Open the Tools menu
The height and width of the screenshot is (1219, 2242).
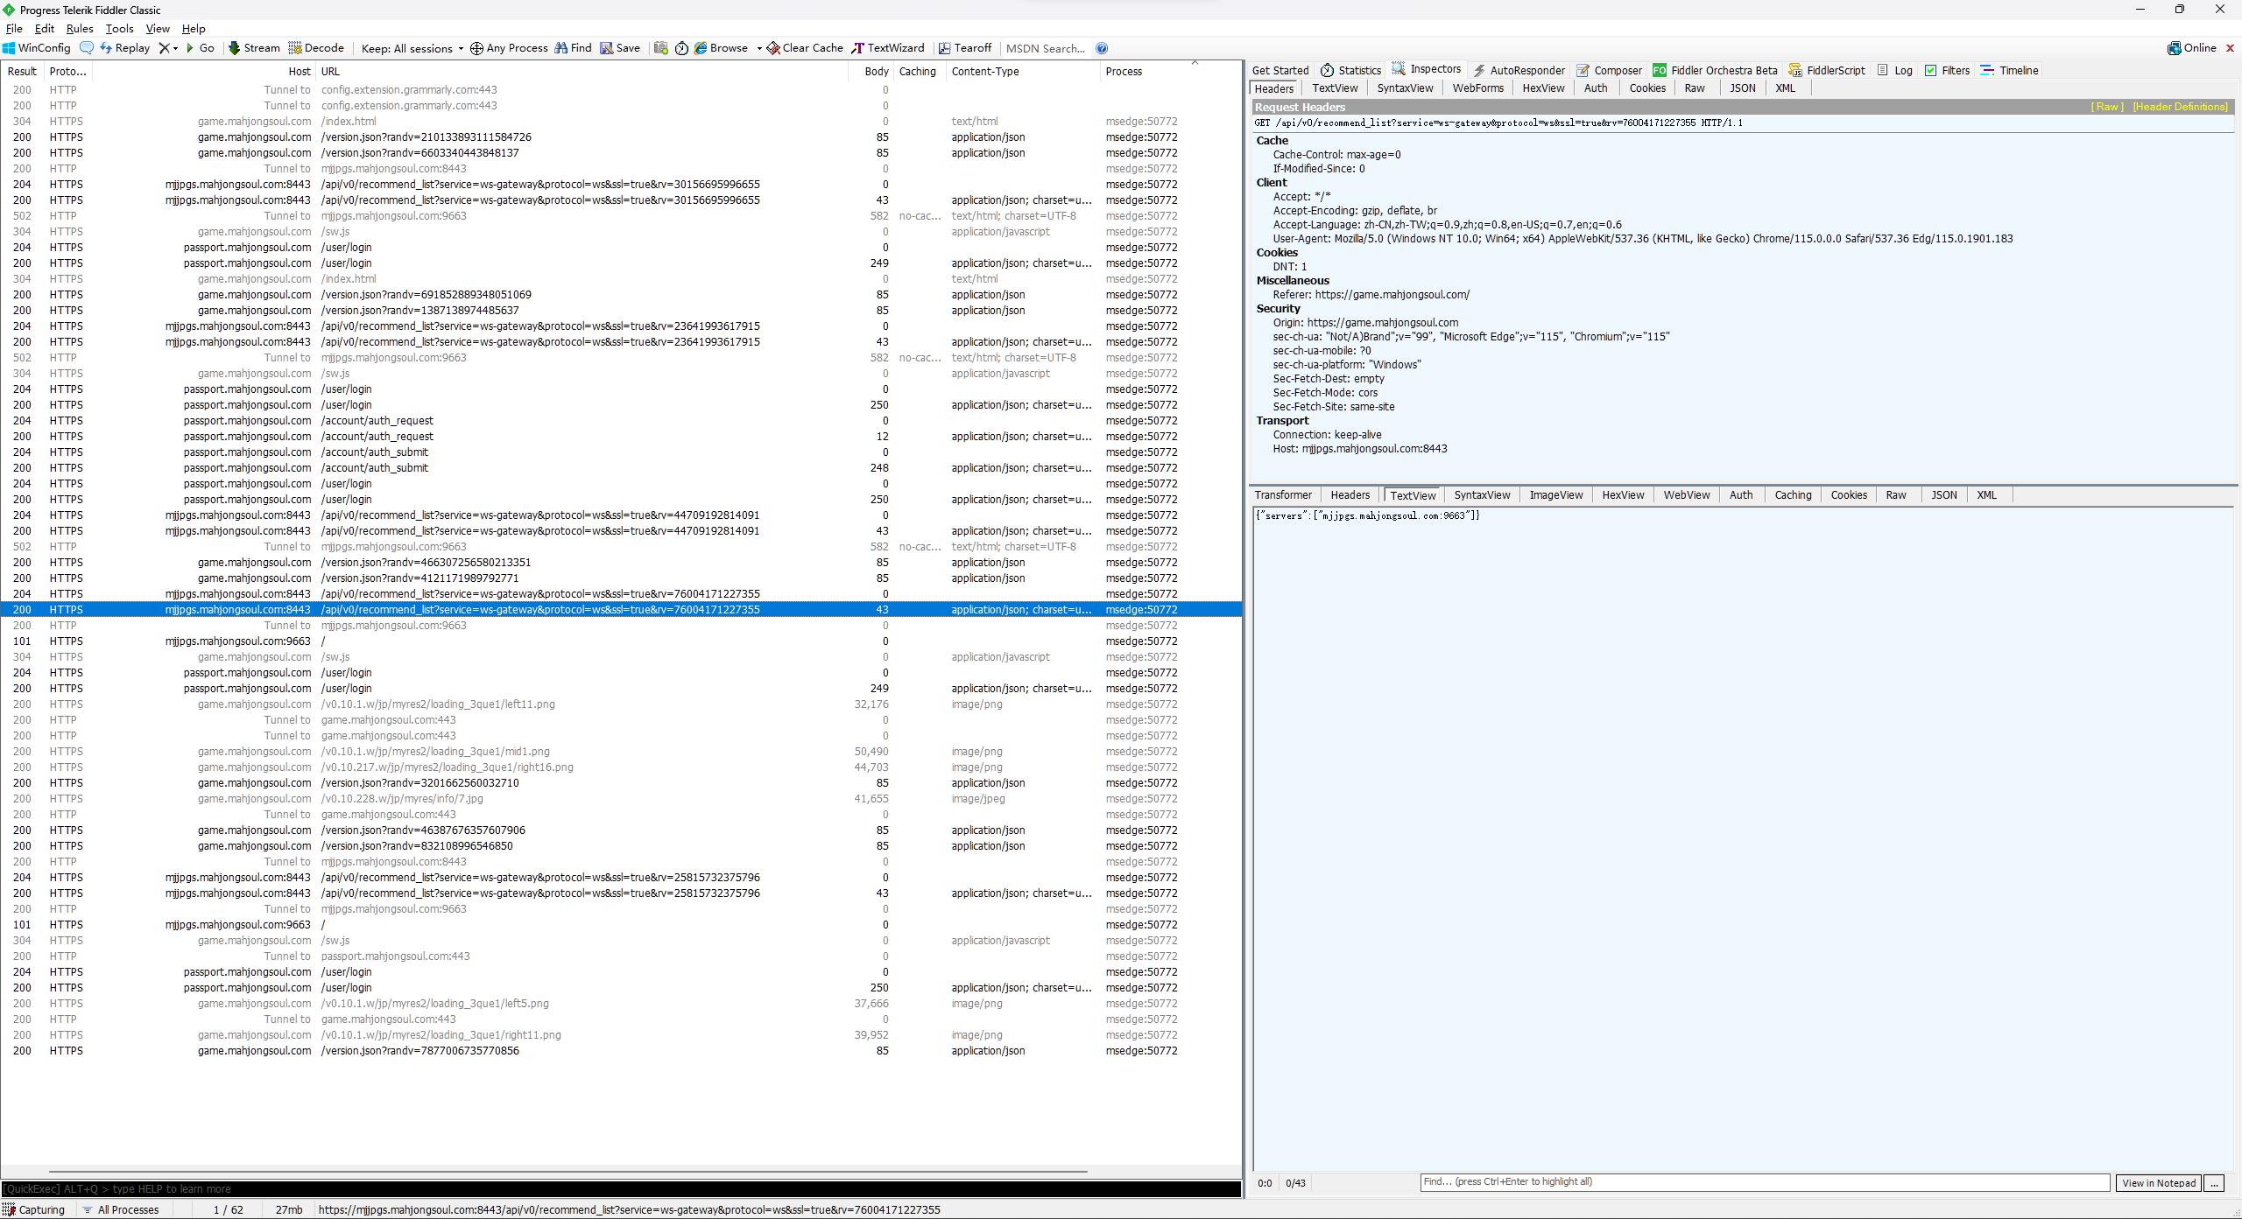click(x=119, y=29)
